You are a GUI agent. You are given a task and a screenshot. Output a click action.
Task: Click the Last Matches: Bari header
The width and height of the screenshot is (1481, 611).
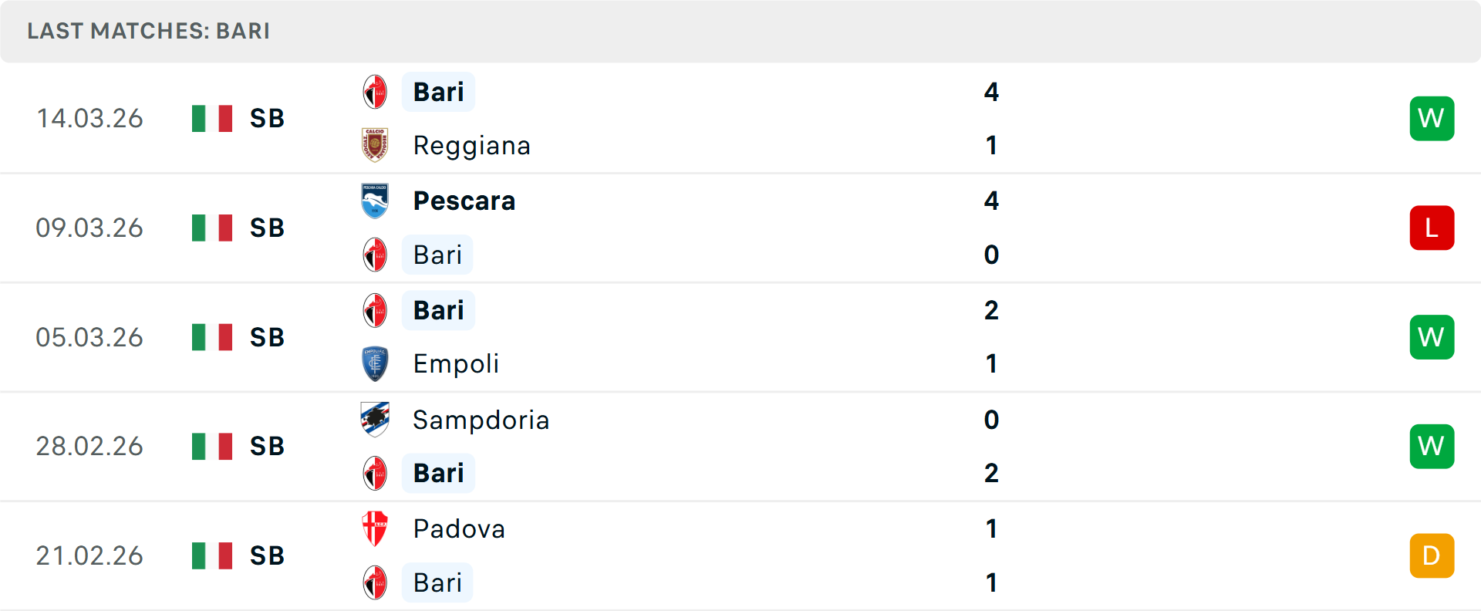coord(148,31)
